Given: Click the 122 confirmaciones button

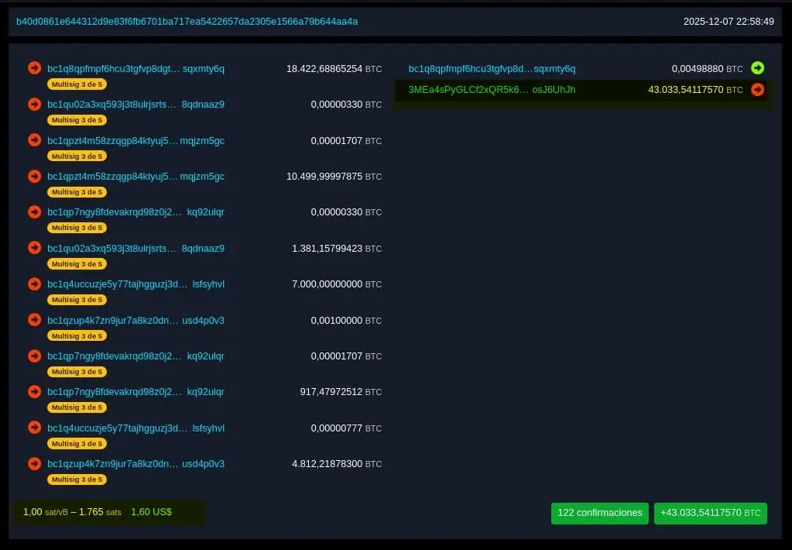Looking at the screenshot, I should click(599, 513).
